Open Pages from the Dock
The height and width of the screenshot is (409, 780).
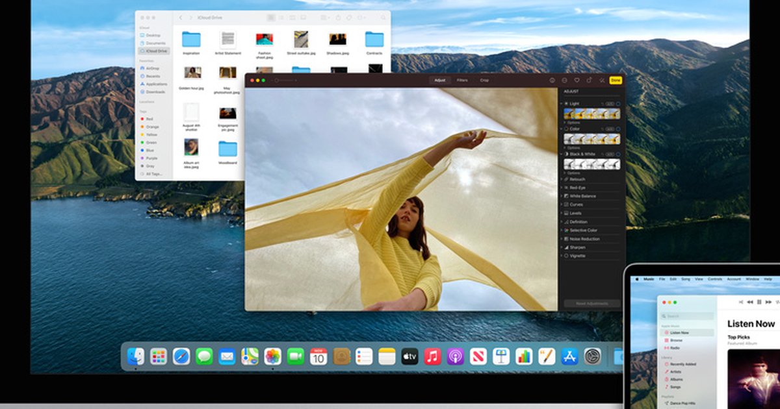click(547, 356)
